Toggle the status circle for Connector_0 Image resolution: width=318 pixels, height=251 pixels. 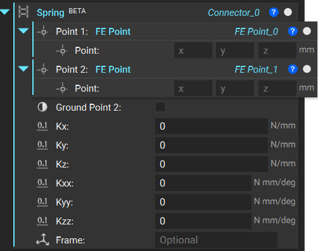coord(288,12)
